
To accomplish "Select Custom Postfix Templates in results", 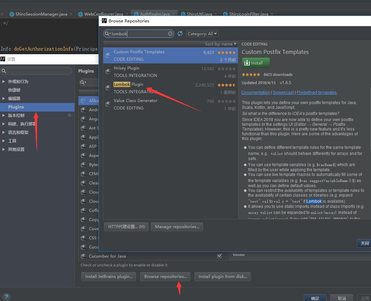I will (170, 56).
